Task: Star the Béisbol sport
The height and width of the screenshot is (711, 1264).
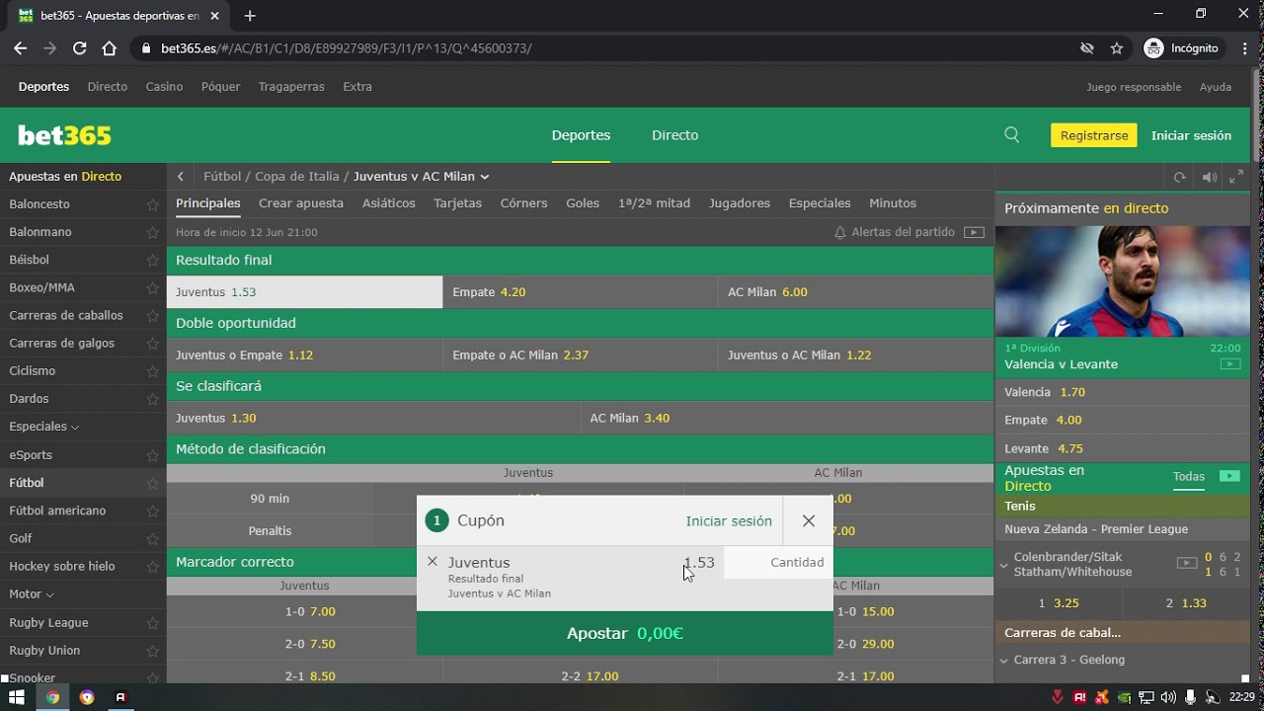Action: [x=152, y=260]
